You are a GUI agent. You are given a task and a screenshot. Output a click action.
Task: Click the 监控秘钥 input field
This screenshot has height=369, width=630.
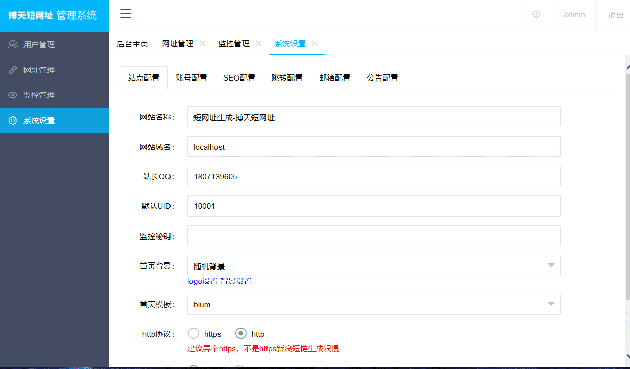coord(374,235)
